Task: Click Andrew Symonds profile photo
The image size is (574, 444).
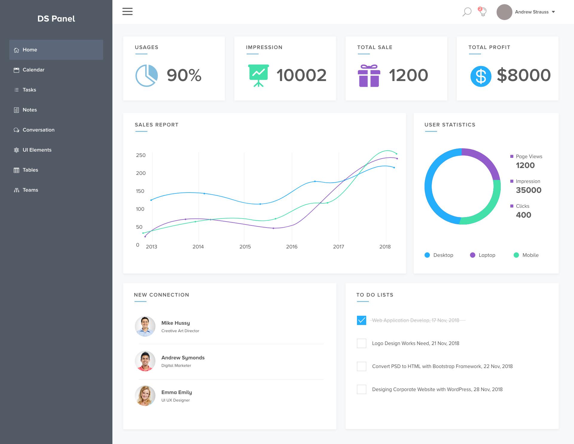Action: pos(145,361)
